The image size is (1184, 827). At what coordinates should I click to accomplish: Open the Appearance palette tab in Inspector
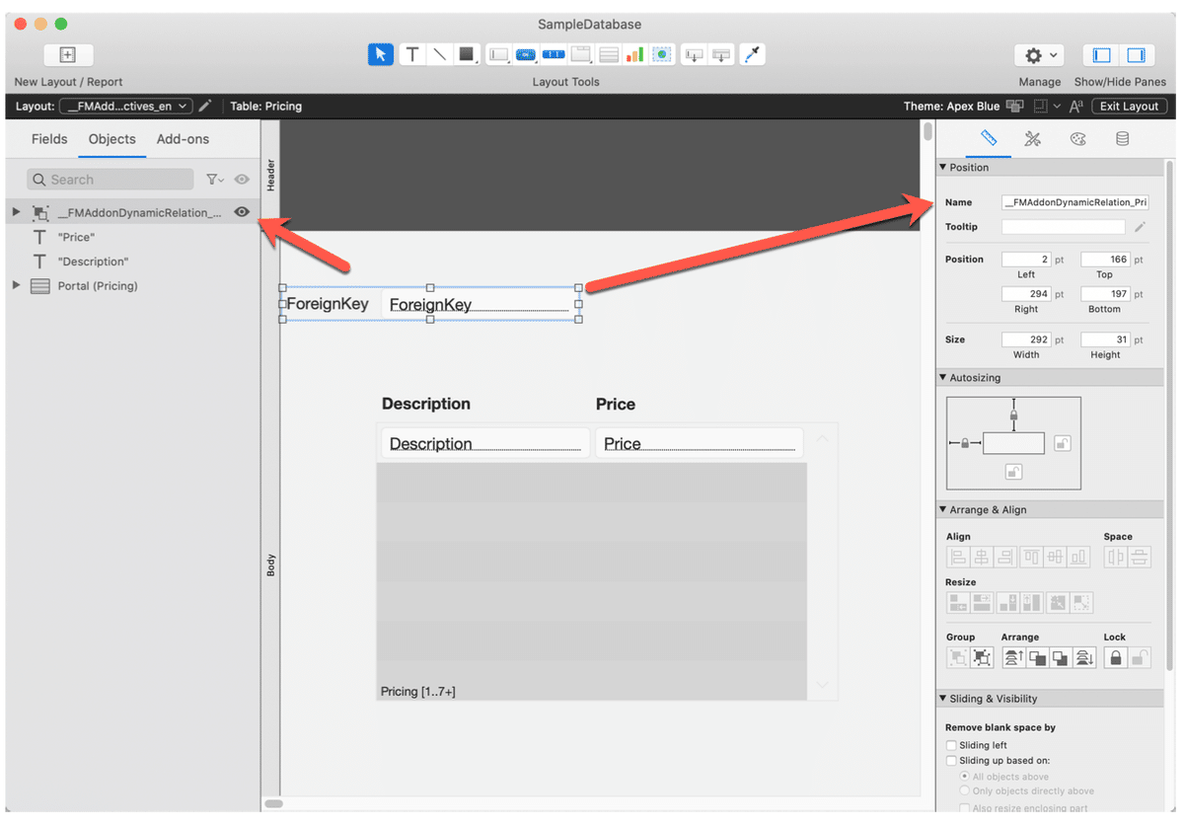[x=1077, y=139]
